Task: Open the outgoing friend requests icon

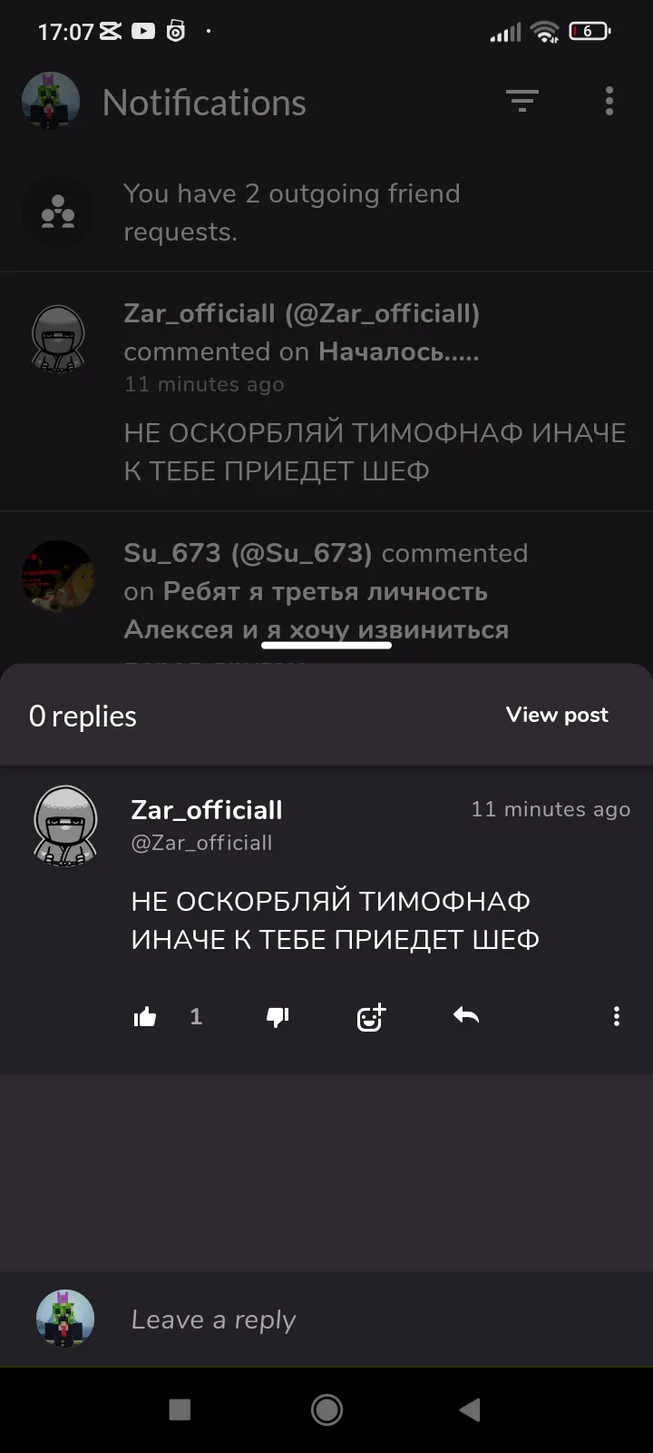Action: (58, 213)
